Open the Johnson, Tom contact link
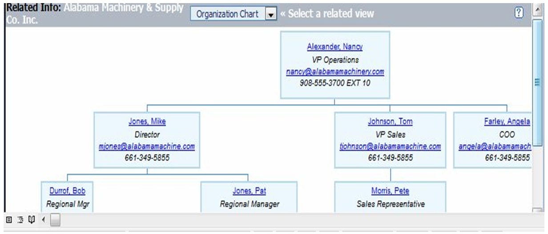548x234 pixels. (x=390, y=121)
